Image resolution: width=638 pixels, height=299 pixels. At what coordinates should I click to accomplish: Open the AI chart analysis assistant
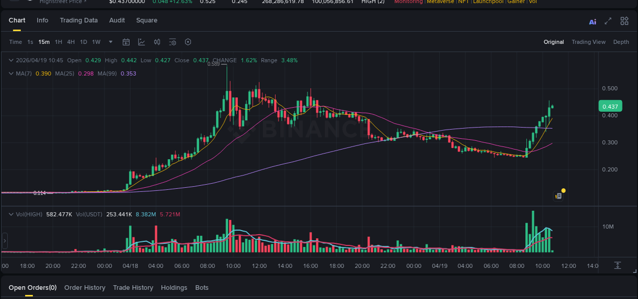[592, 21]
